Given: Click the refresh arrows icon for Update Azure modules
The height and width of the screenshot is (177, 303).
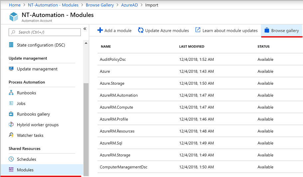Looking at the screenshot, I should click(x=141, y=30).
